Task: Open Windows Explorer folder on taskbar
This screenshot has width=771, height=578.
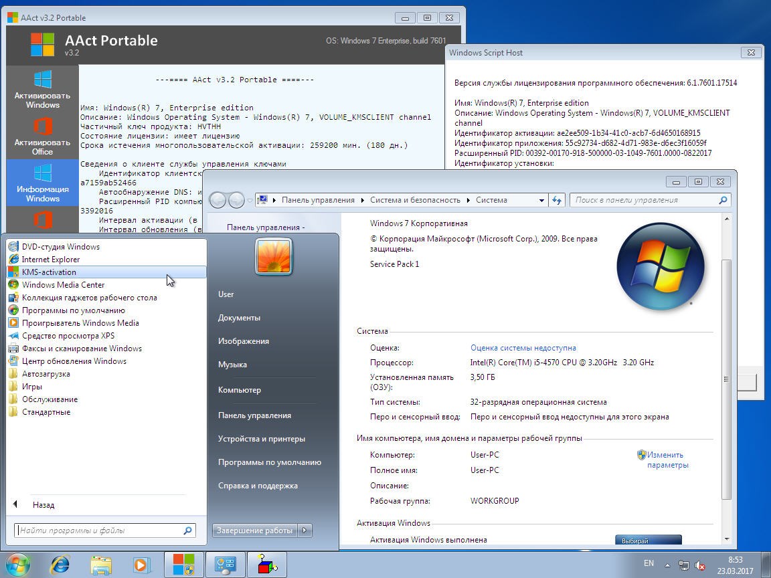Action: click(x=101, y=565)
